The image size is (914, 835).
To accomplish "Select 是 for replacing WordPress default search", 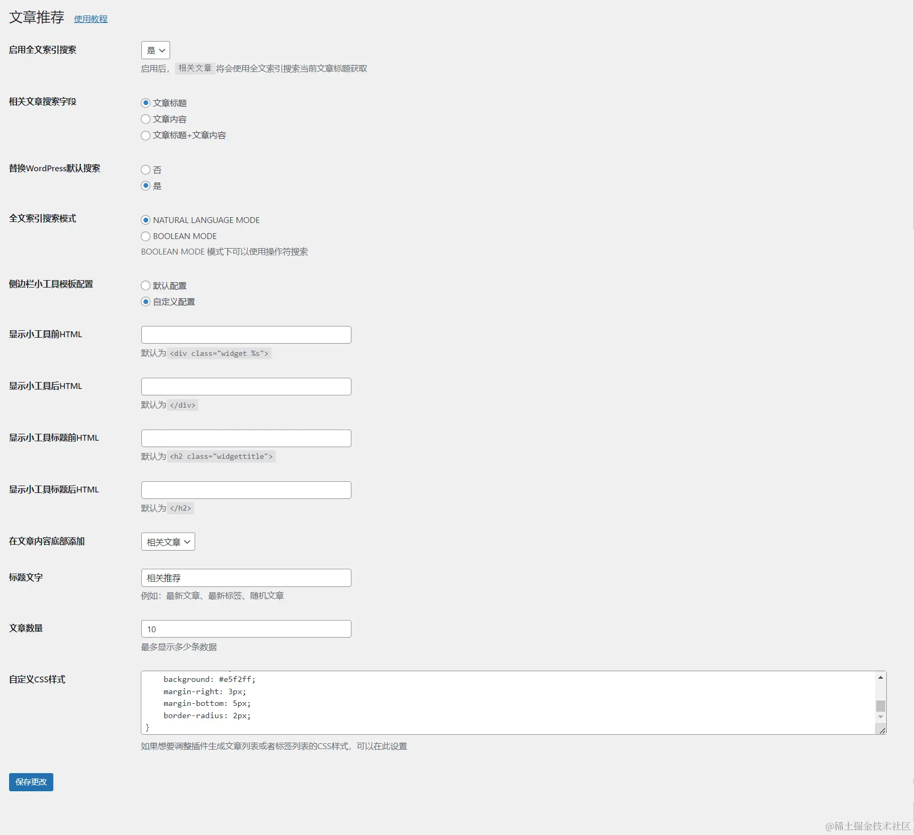I will click(146, 186).
